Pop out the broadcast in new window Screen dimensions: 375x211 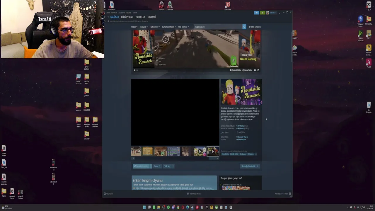pos(258,70)
